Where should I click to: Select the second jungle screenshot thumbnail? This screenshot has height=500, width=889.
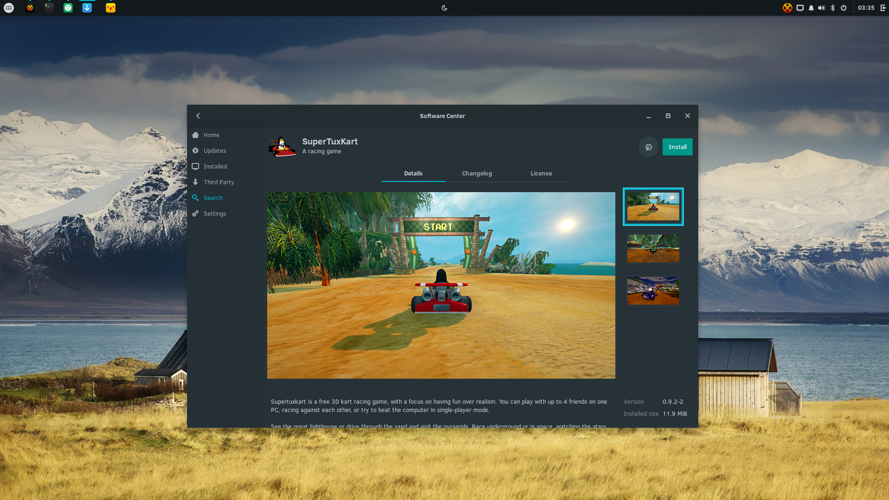pyautogui.click(x=653, y=249)
